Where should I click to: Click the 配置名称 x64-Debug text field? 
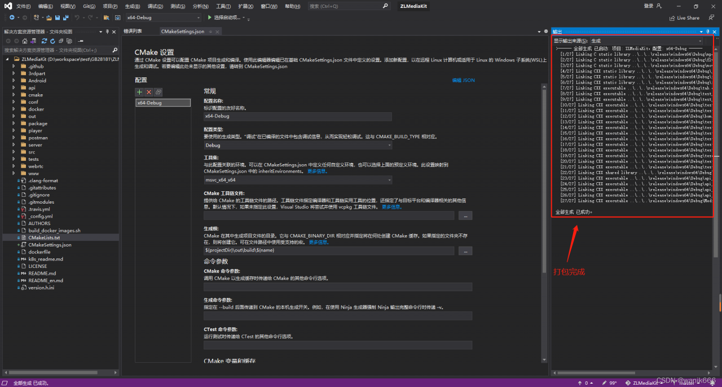point(297,116)
